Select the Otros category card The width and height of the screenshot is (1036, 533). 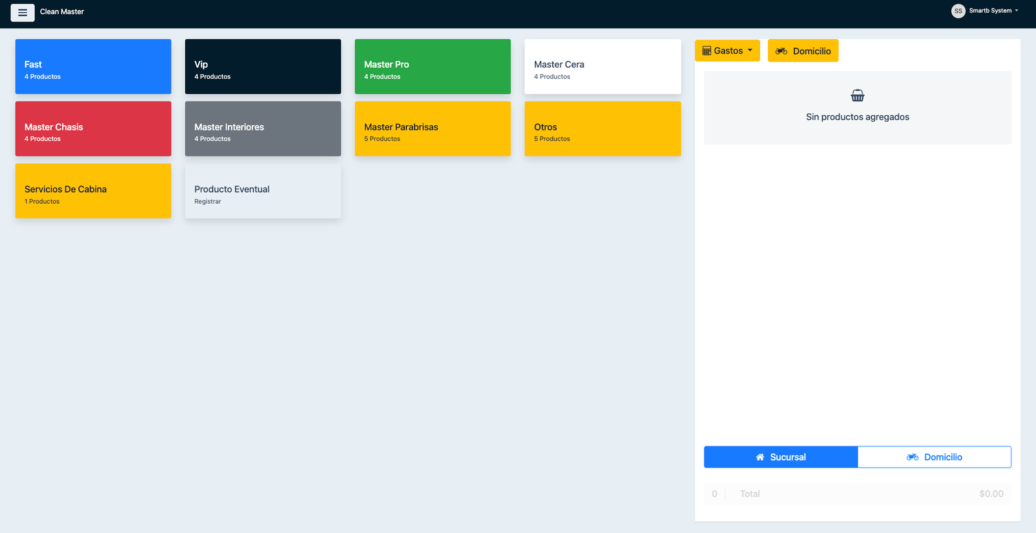[602, 129]
